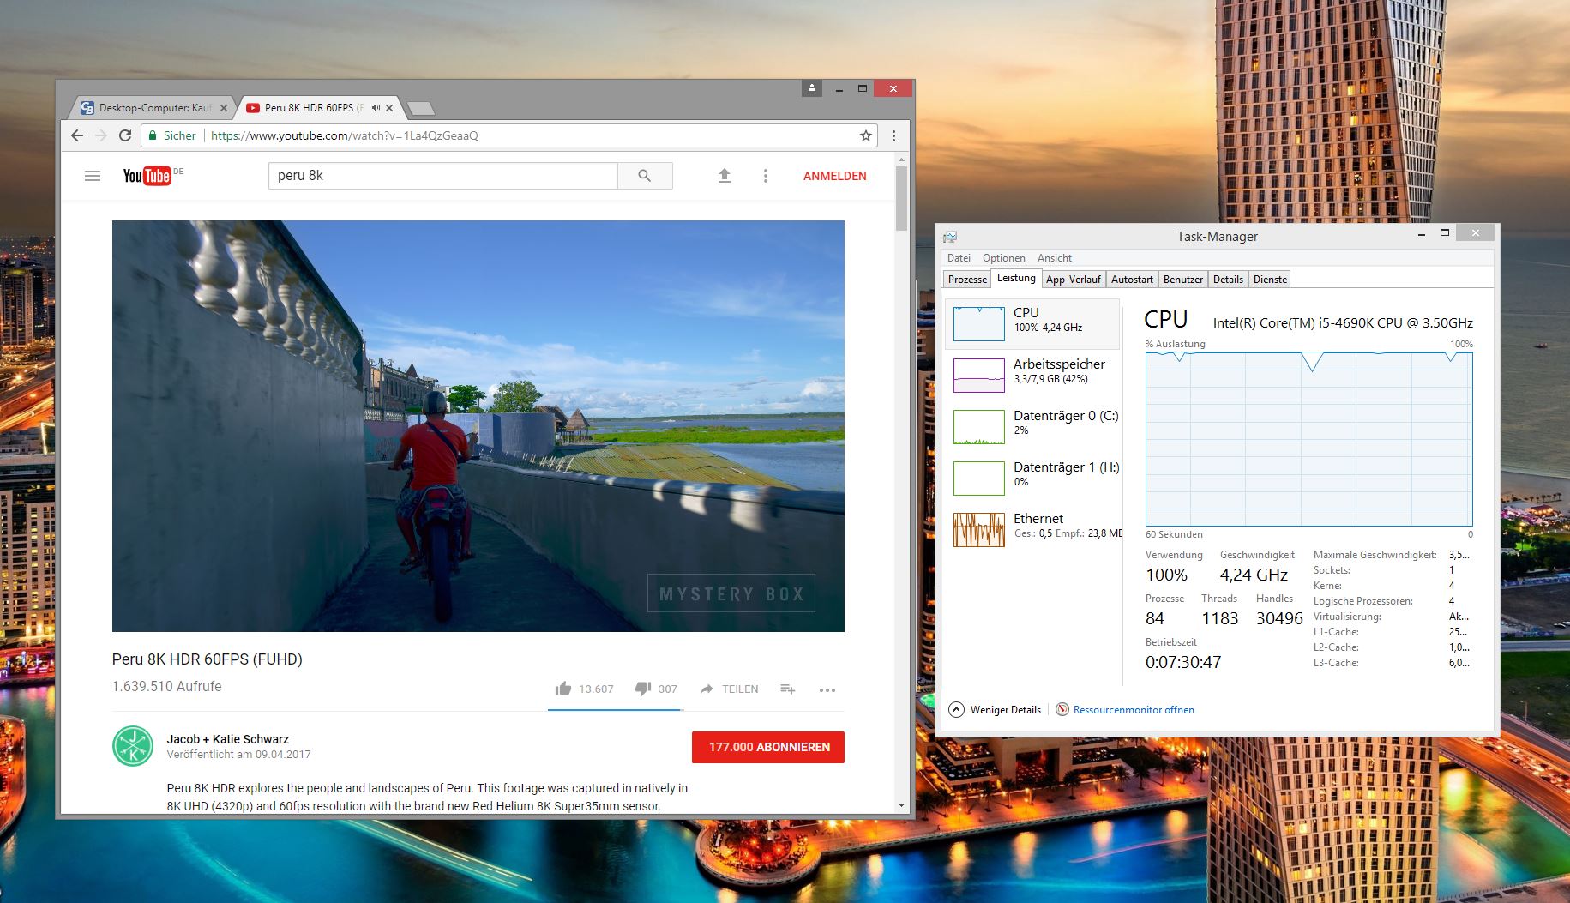The width and height of the screenshot is (1570, 903).
Task: Click the Task-Manager title bar icon
Action: (950, 237)
